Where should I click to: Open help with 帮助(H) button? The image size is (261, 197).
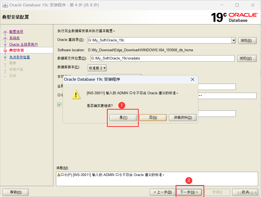click(x=16, y=192)
